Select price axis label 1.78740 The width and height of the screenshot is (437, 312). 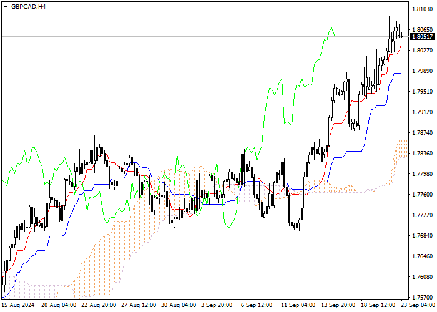coord(423,132)
